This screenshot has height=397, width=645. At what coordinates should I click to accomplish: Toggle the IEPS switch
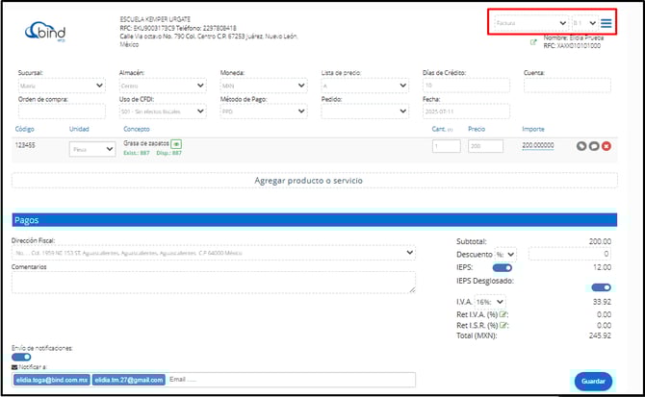click(502, 268)
